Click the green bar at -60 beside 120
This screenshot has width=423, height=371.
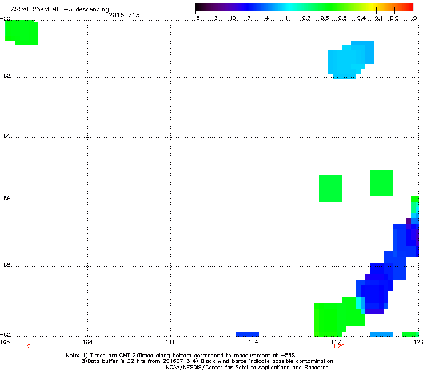pos(410,334)
